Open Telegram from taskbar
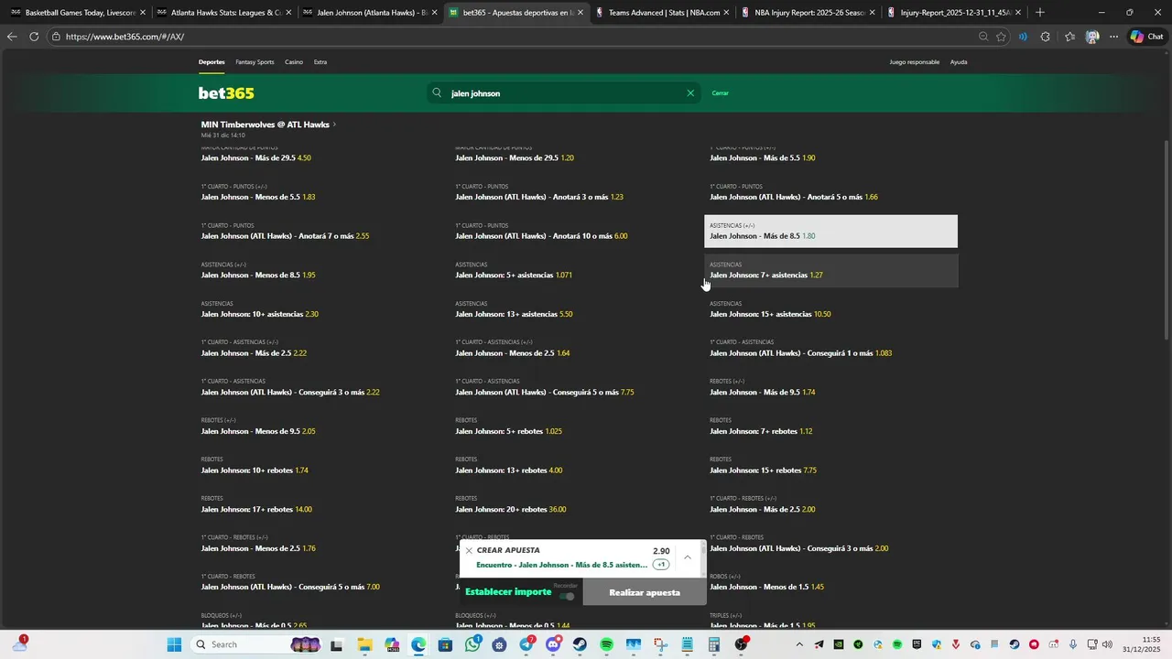 tap(526, 644)
